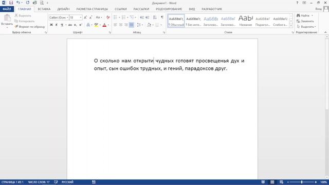Undo the last action

[19, 3]
